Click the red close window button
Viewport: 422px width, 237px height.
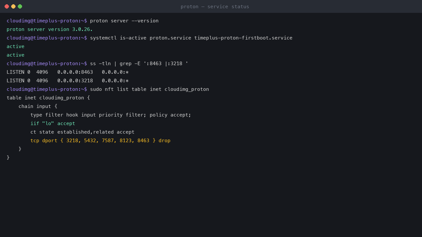coord(7,7)
